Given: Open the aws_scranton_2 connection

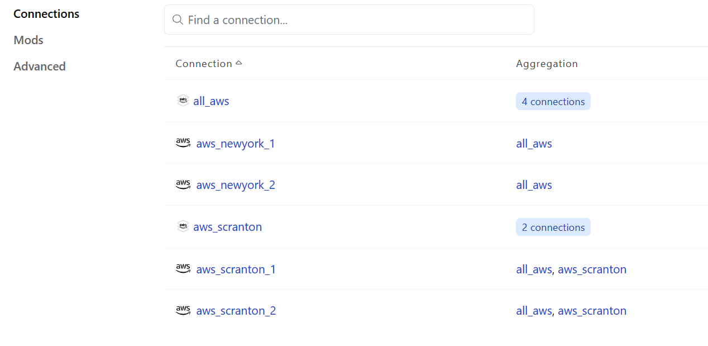Looking at the screenshot, I should pyautogui.click(x=236, y=311).
